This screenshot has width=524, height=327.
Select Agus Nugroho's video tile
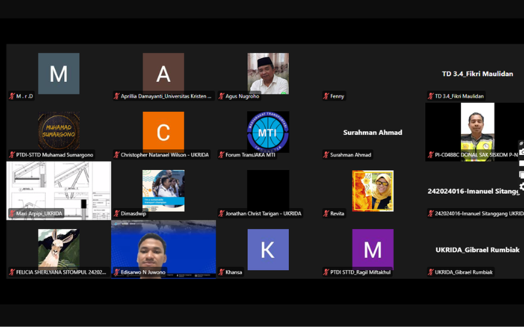click(268, 73)
